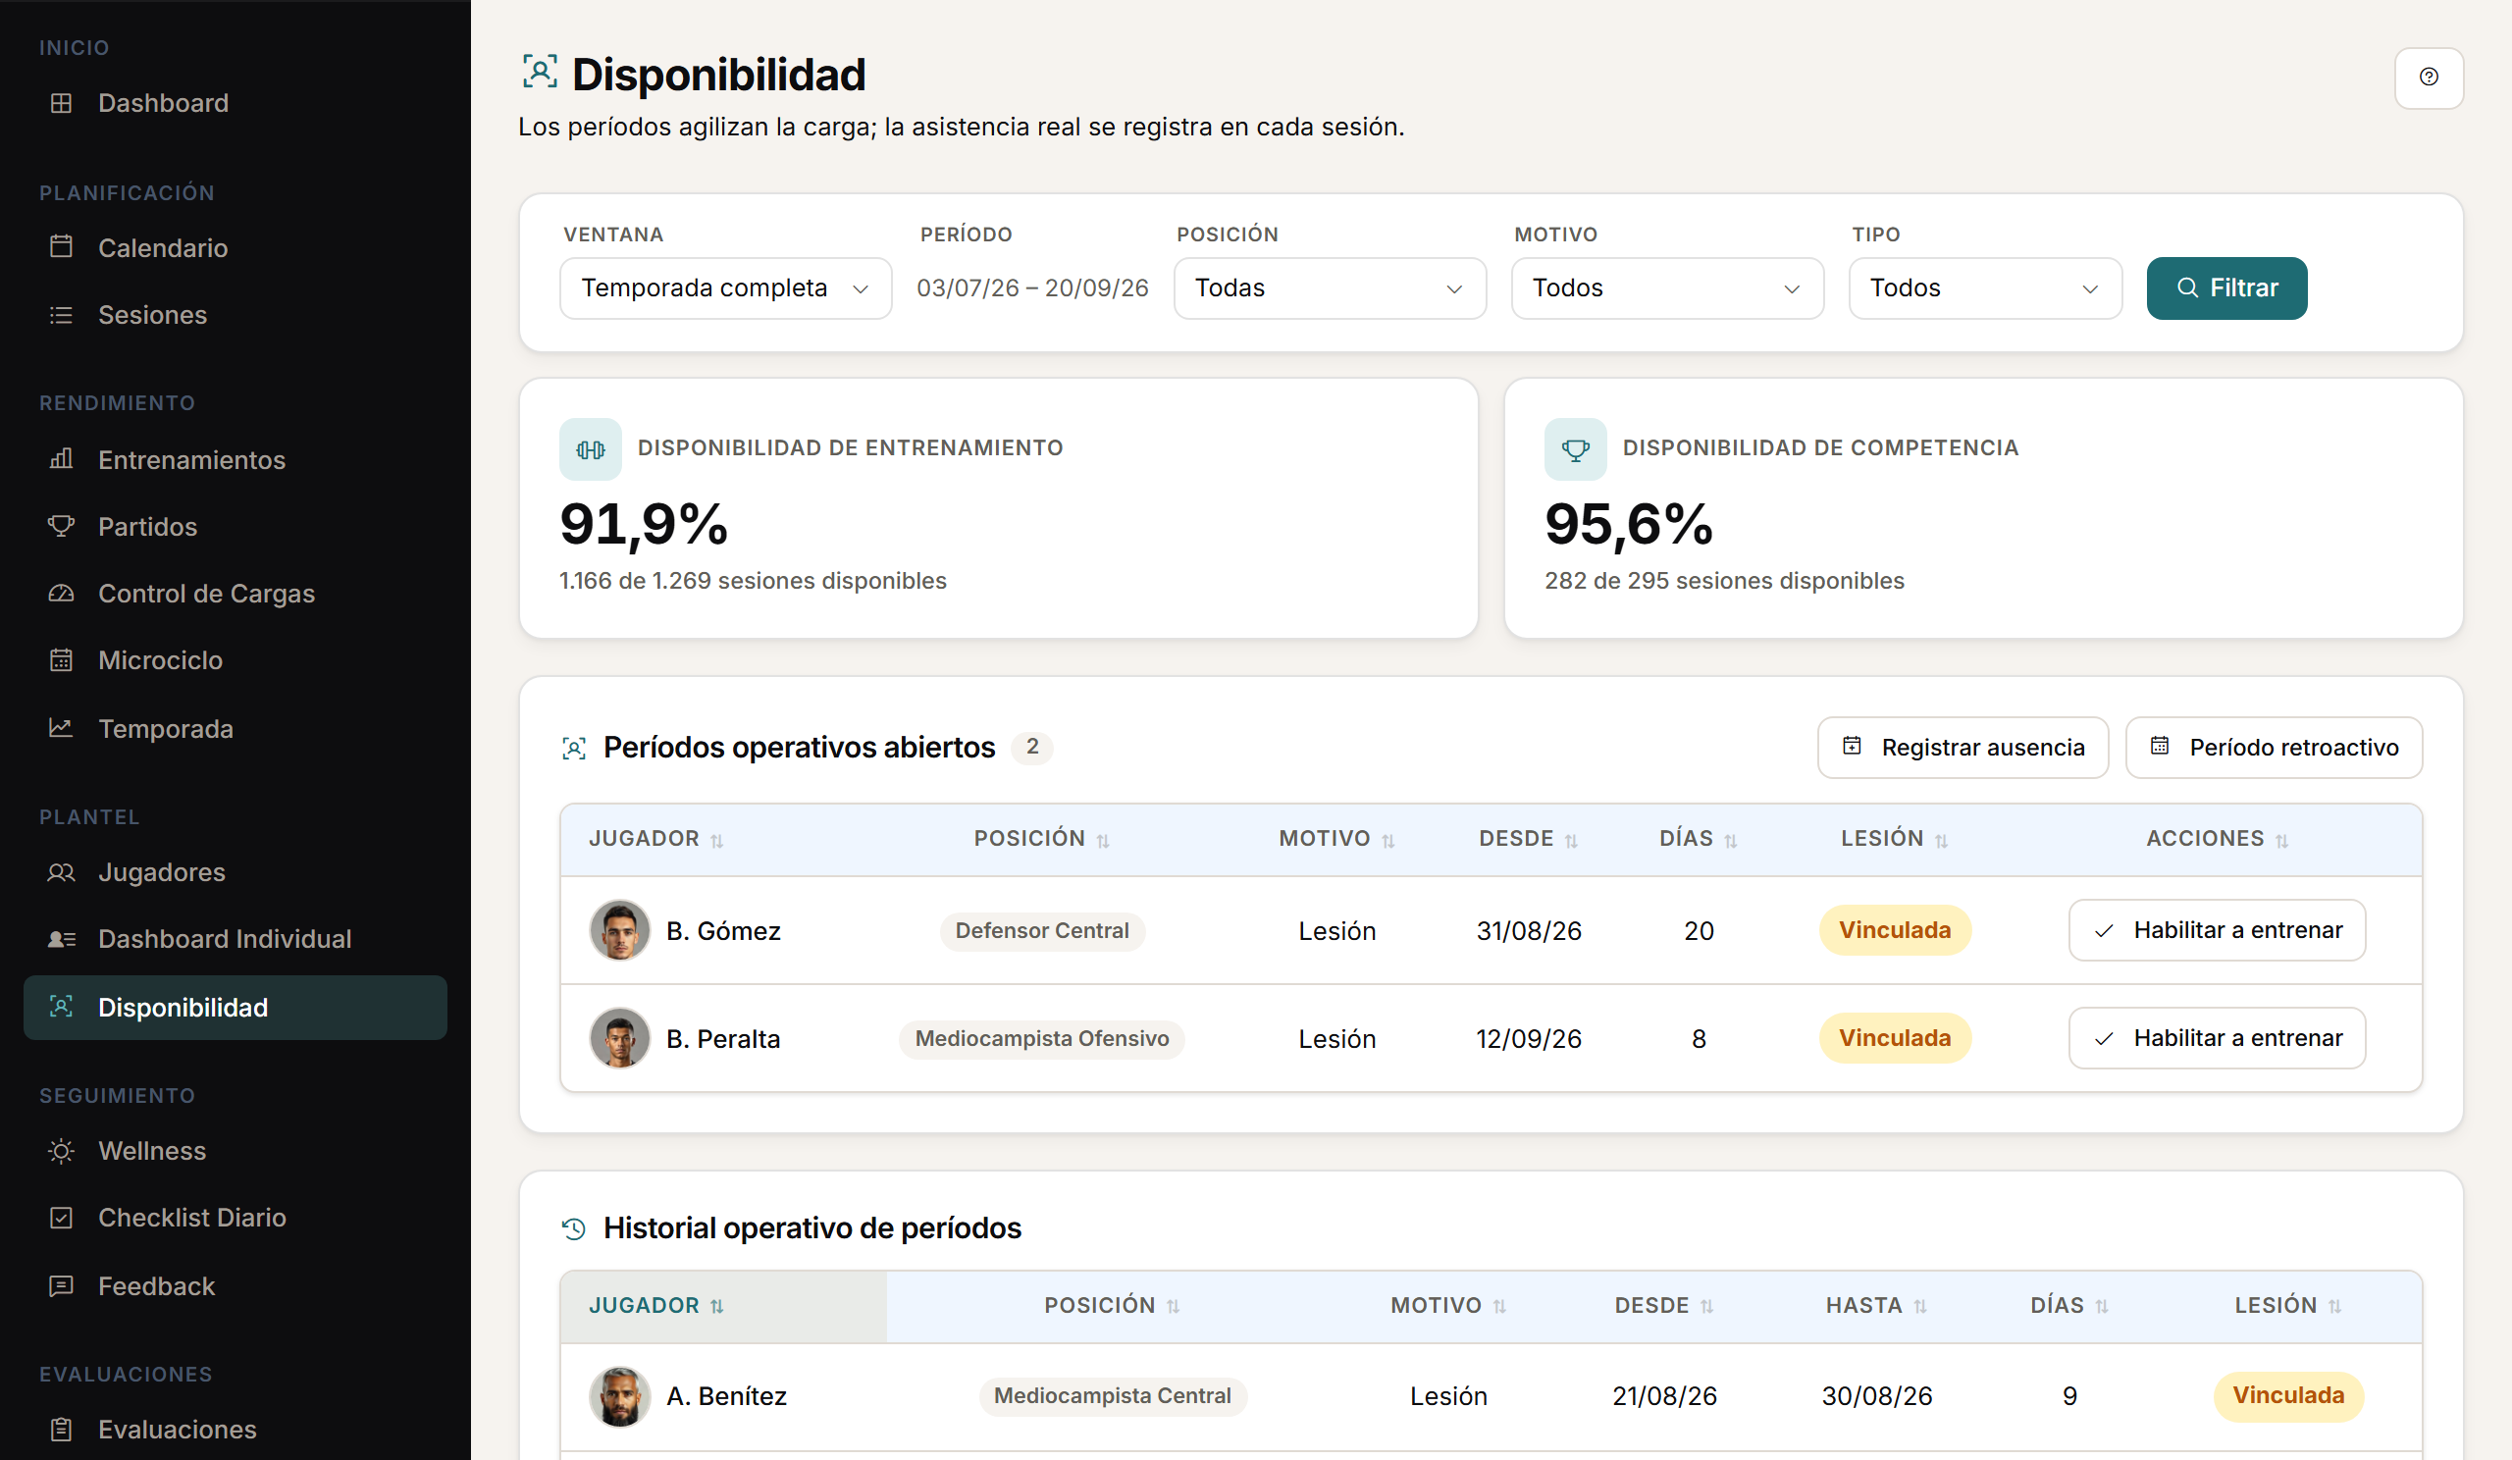Viewport: 2512px width, 1460px height.
Task: Click the Mediocampista Ofensivo position tag
Action: pos(1042,1038)
